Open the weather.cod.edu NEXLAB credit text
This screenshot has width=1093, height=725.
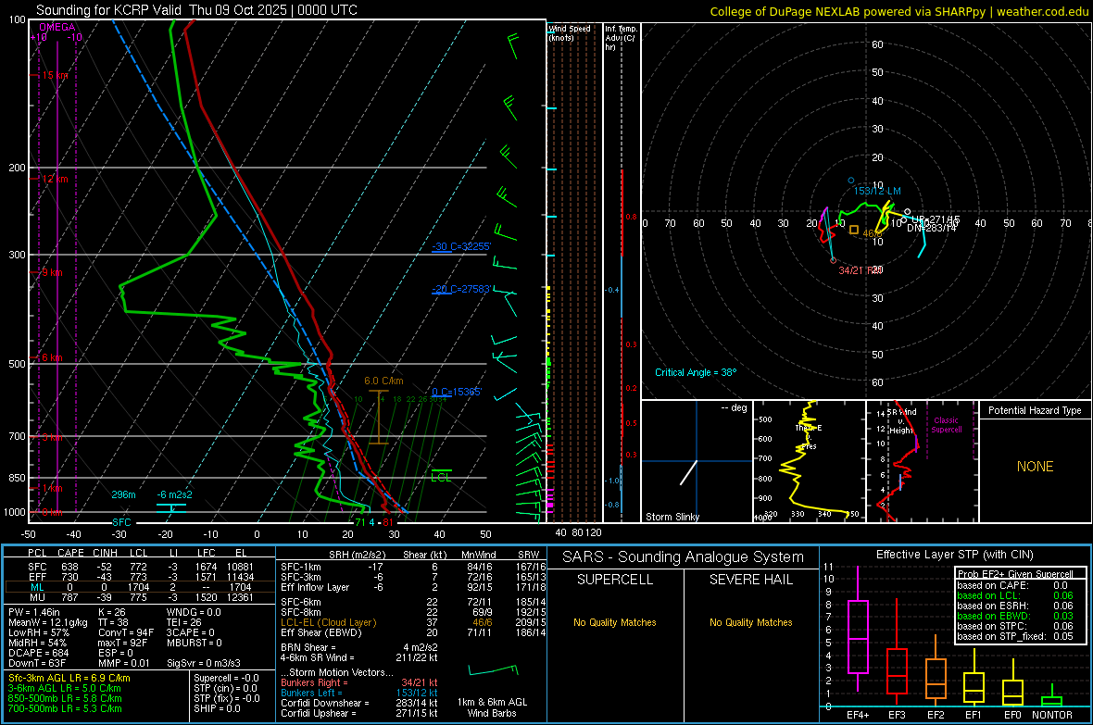(x=898, y=11)
